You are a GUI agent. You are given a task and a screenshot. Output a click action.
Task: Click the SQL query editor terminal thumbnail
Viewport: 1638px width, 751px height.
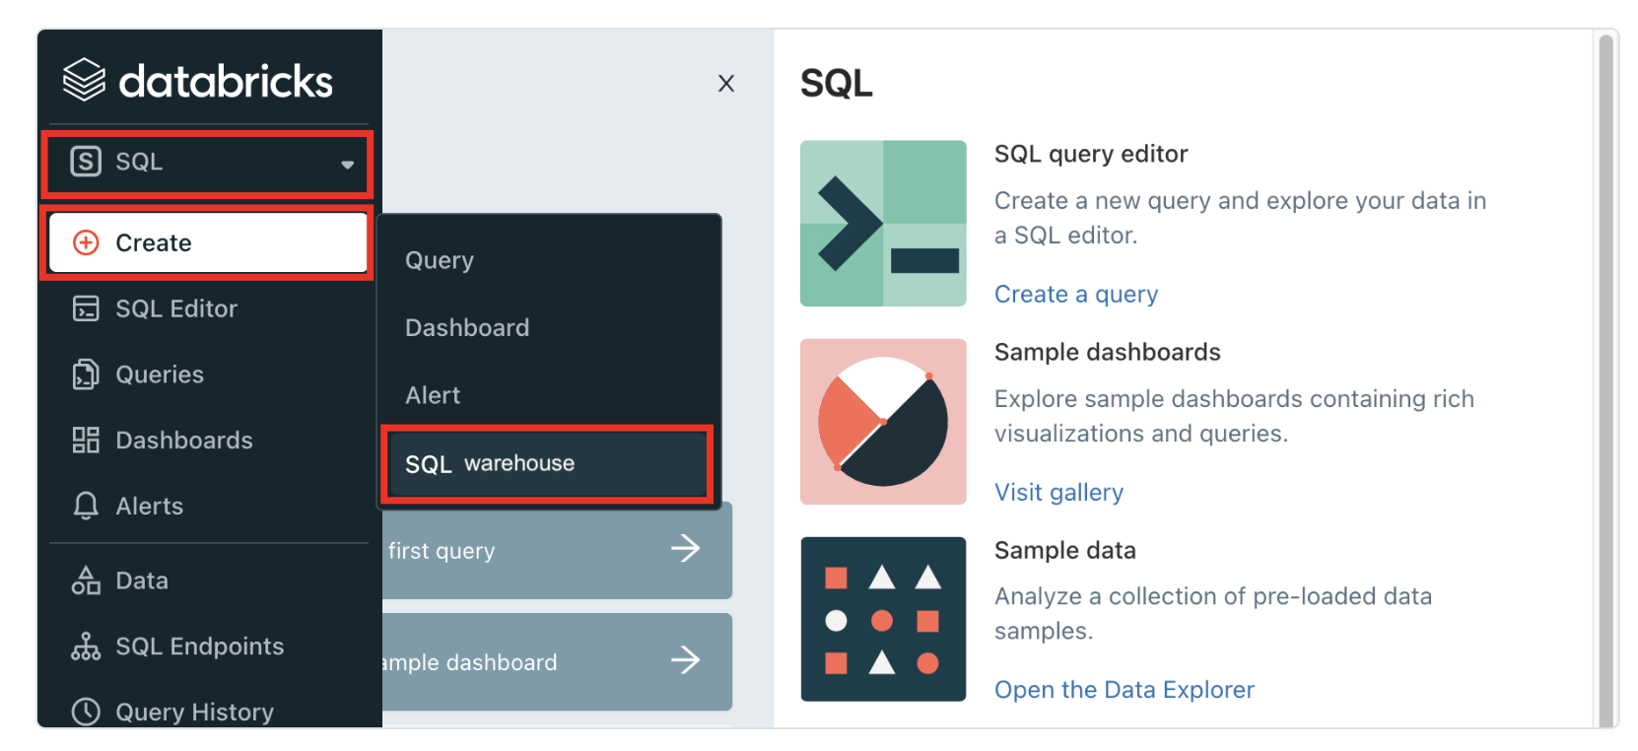pos(883,224)
